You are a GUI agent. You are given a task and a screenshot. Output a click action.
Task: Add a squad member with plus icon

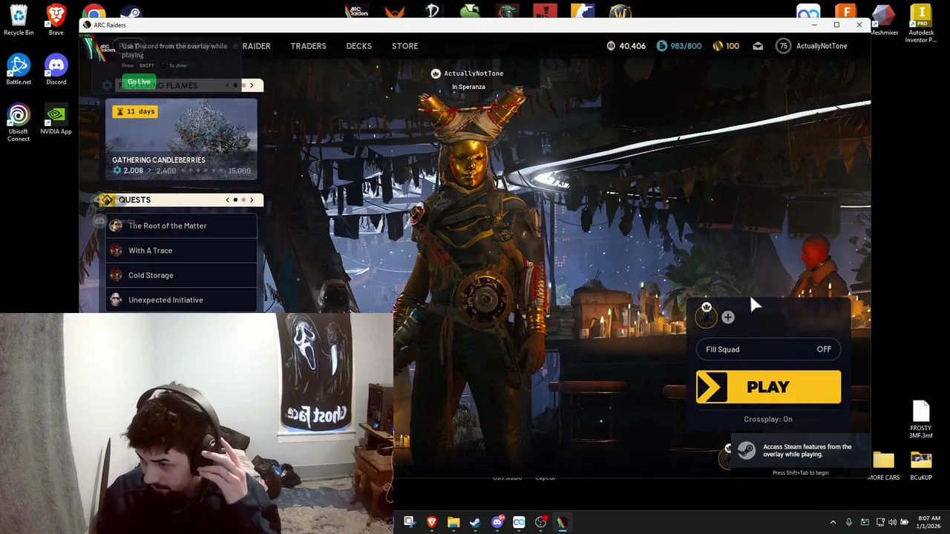point(728,317)
